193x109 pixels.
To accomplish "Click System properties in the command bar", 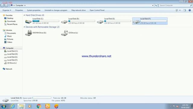I will [34, 10].
